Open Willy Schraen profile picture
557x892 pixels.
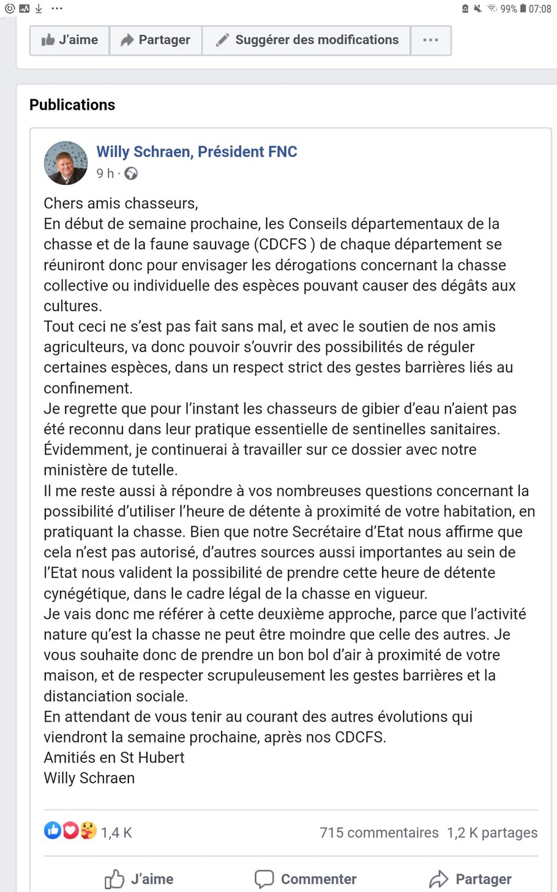(x=65, y=163)
